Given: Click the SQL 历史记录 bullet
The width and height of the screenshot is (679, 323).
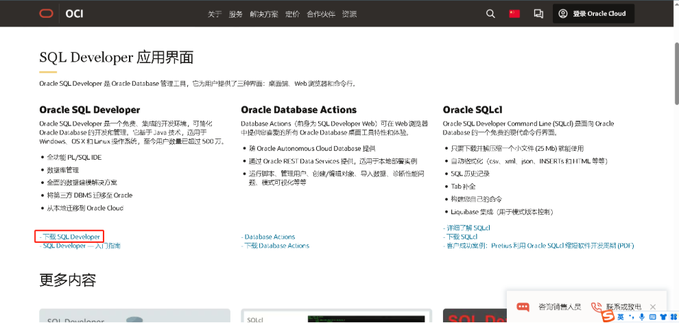Looking at the screenshot, I should 469,174.
